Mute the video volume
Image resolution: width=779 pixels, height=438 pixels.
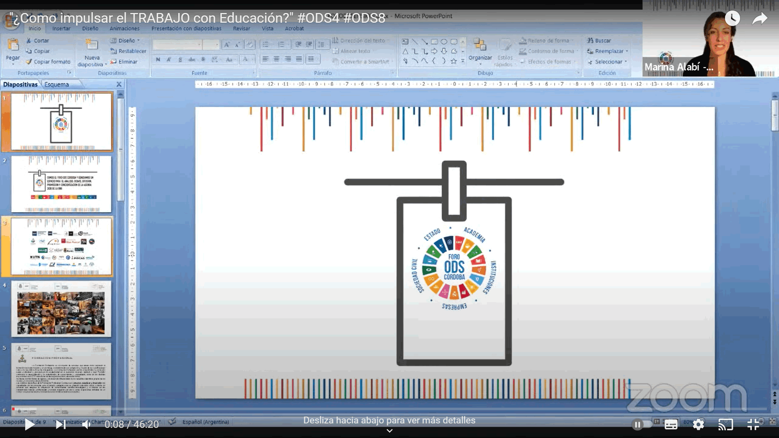pyautogui.click(x=86, y=425)
